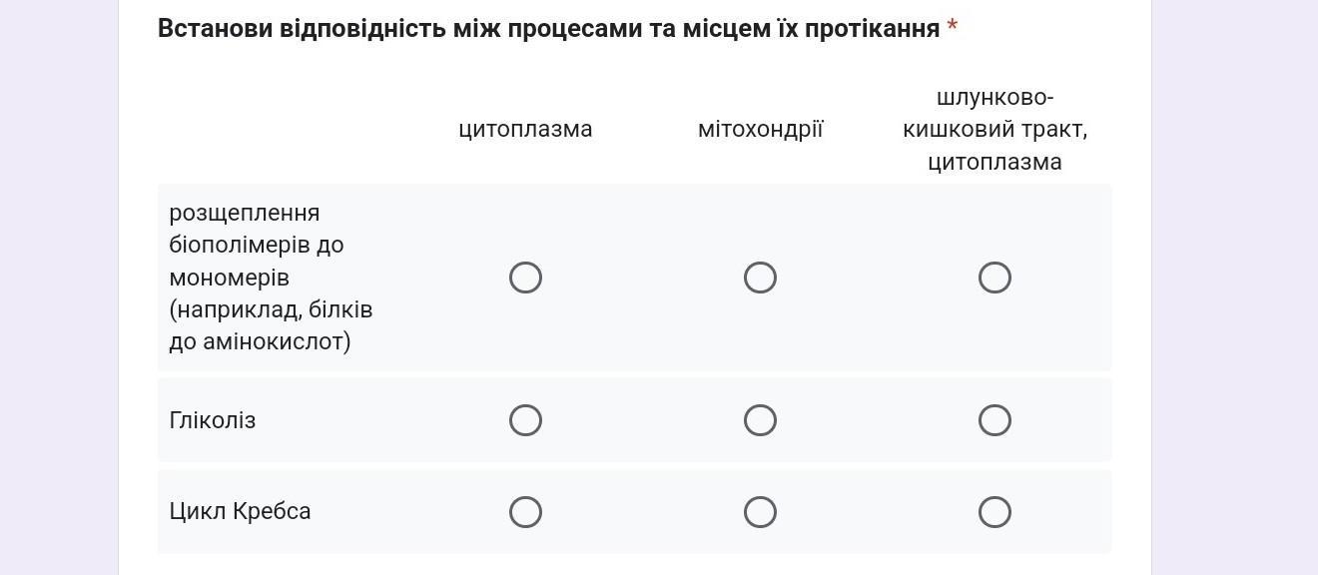The width and height of the screenshot is (1318, 575).
Task: Click the Гліколіз row label
Action: 213,420
